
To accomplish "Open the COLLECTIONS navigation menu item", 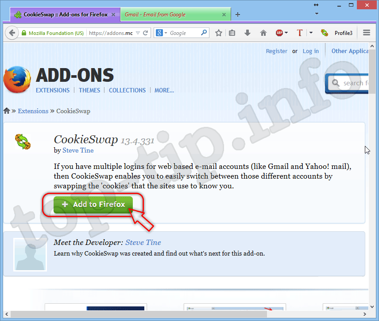I will (x=127, y=90).
